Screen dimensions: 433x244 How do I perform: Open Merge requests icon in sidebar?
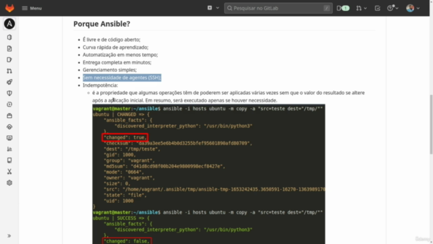point(9,71)
